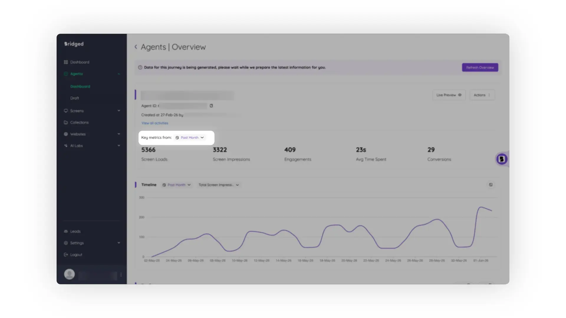Click the timeline chart refresh icon
The width and height of the screenshot is (566, 318).
click(491, 185)
